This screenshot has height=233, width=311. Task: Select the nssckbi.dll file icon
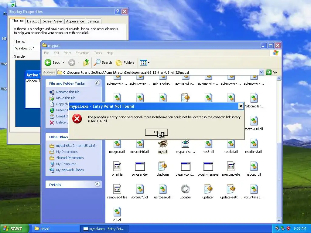[x=231, y=144]
